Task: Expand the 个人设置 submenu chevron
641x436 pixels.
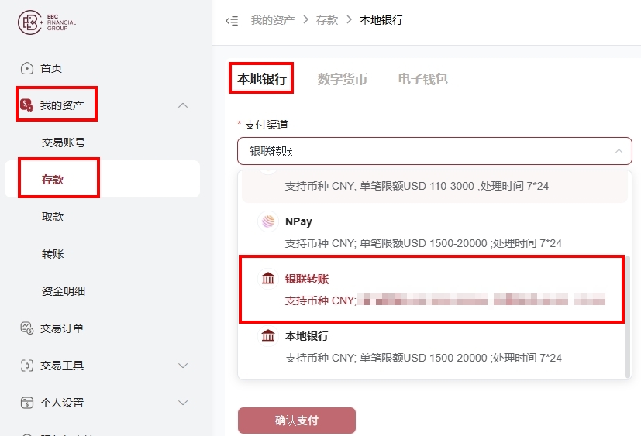Action: pos(183,403)
